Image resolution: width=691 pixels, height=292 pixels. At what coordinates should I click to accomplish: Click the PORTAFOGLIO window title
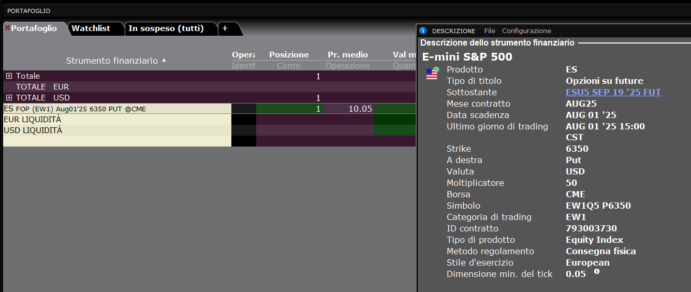click(28, 11)
